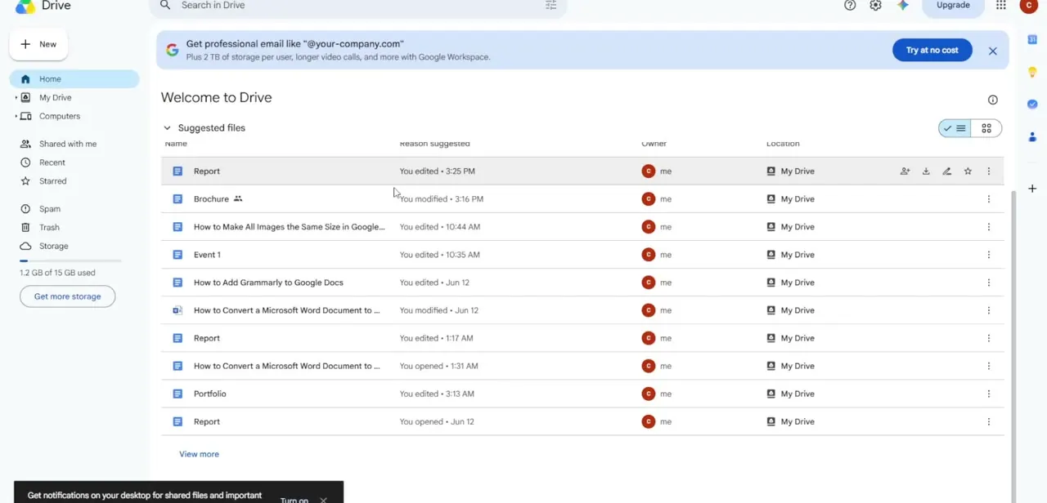Get add-ons plus icon in side panel
The image size is (1047, 503).
1032,189
